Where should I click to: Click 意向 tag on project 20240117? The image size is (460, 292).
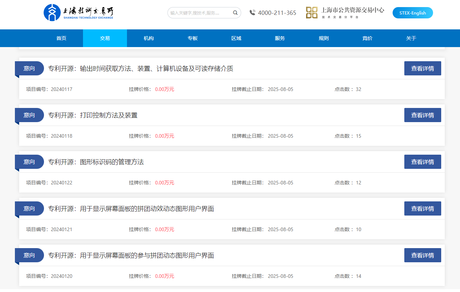click(29, 68)
